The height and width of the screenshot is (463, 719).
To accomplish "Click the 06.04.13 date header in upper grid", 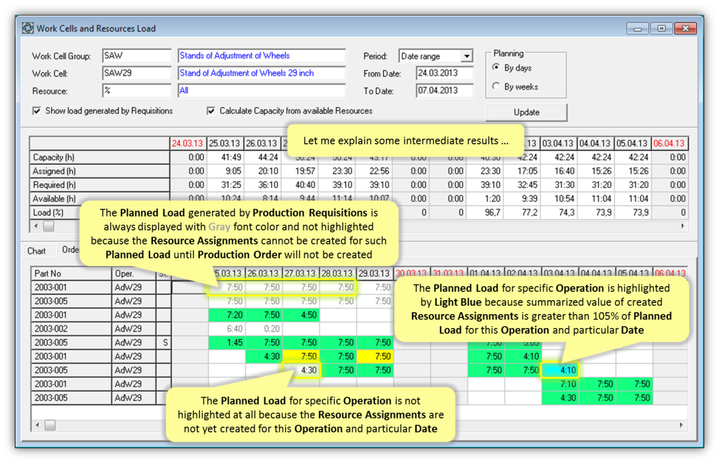I will click(669, 143).
